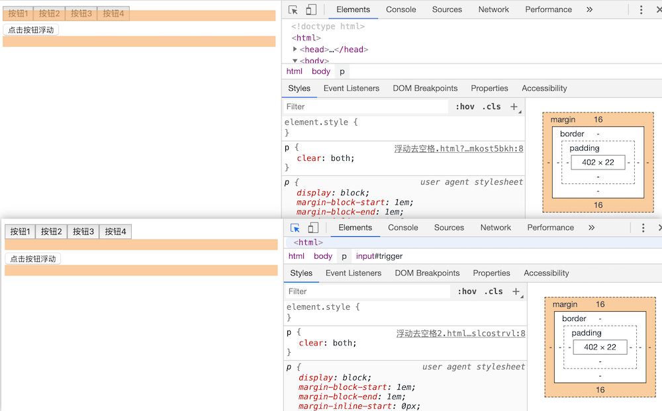The width and height of the screenshot is (662, 411).
Task: Show more tabs in the top DevTools
Action: (x=589, y=10)
